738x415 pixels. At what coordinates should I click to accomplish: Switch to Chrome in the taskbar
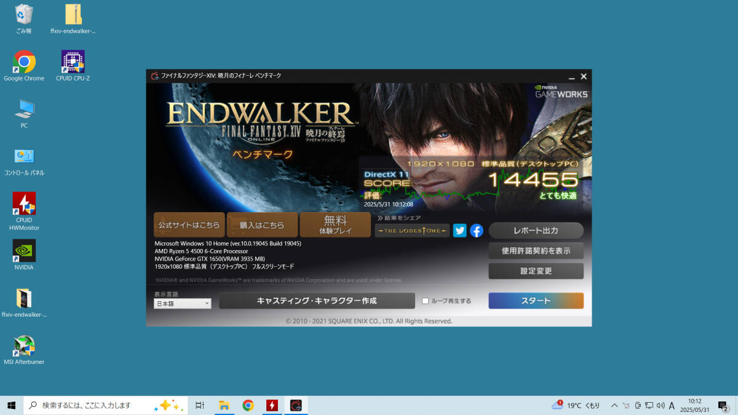click(248, 405)
